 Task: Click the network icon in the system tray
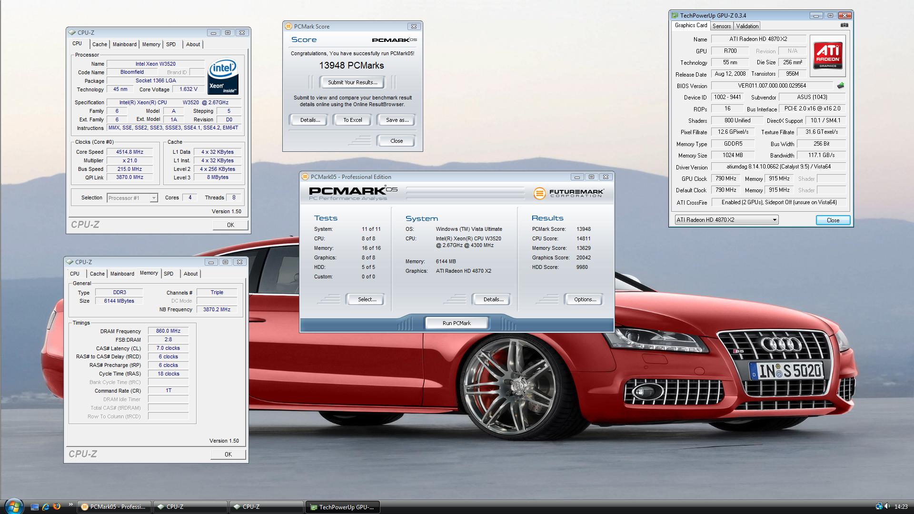coord(878,506)
